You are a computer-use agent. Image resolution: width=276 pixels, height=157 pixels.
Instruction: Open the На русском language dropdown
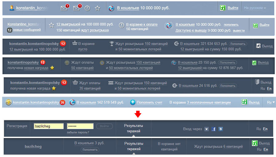point(255,8)
